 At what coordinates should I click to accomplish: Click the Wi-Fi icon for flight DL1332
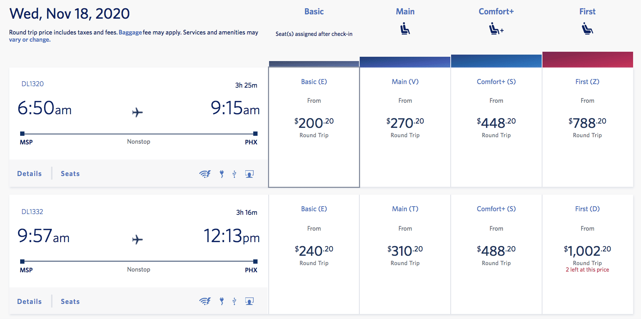[205, 301]
